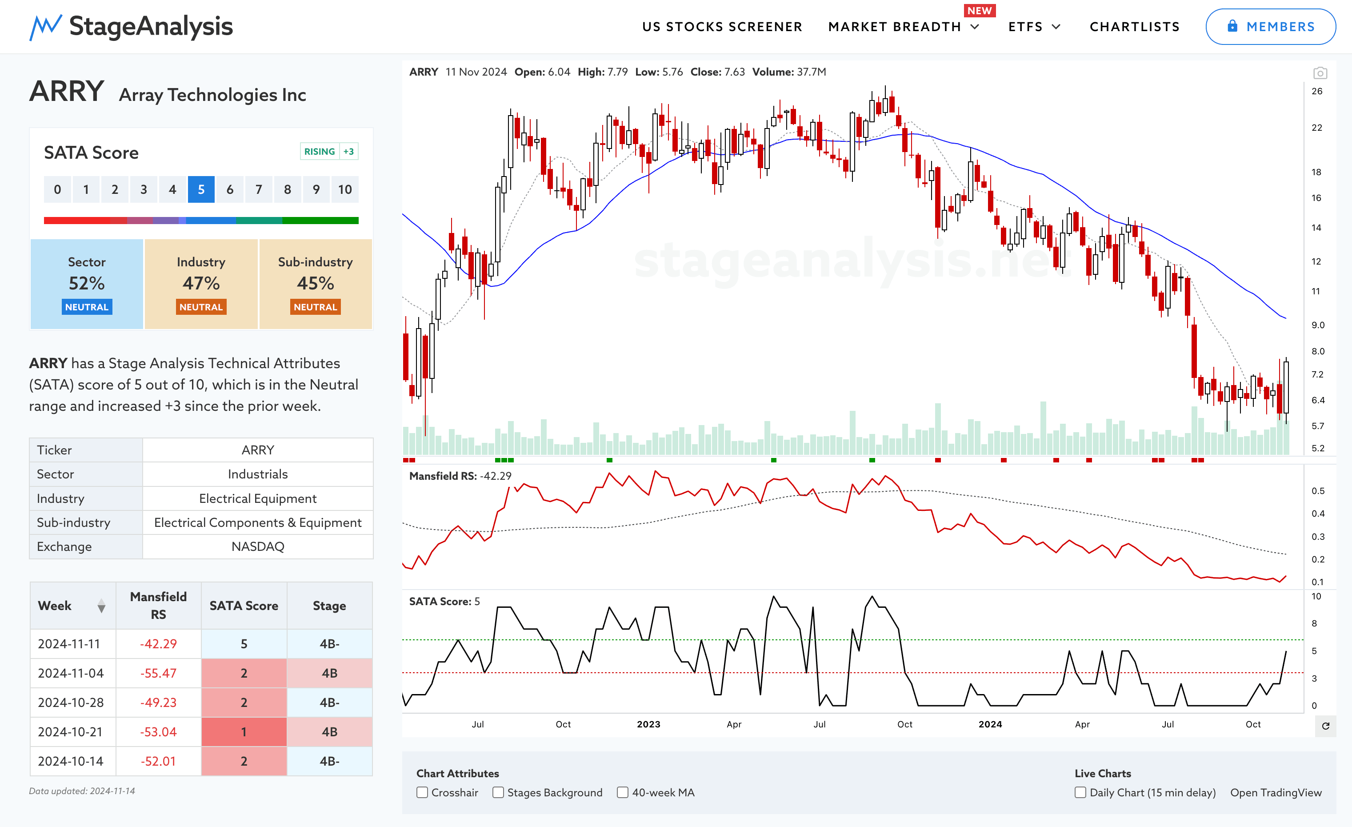Screen dimensions: 1352x827
Task: Click the NASDAQ exchange value
Action: tap(257, 546)
